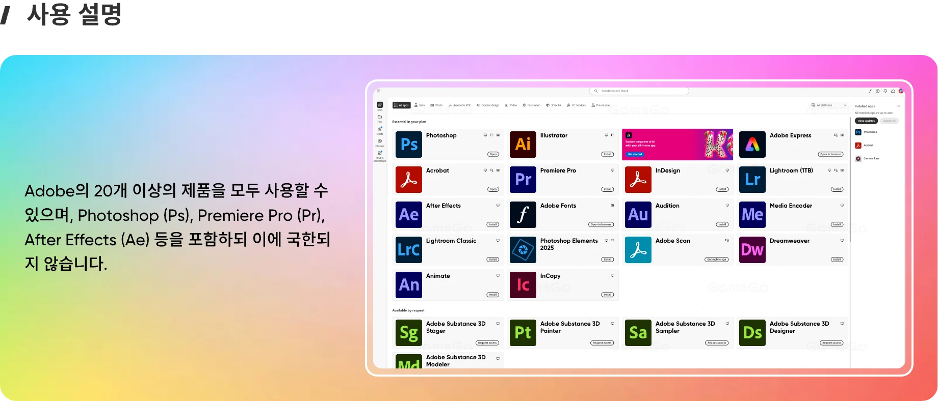Switch to the Video category tab

pos(511,105)
